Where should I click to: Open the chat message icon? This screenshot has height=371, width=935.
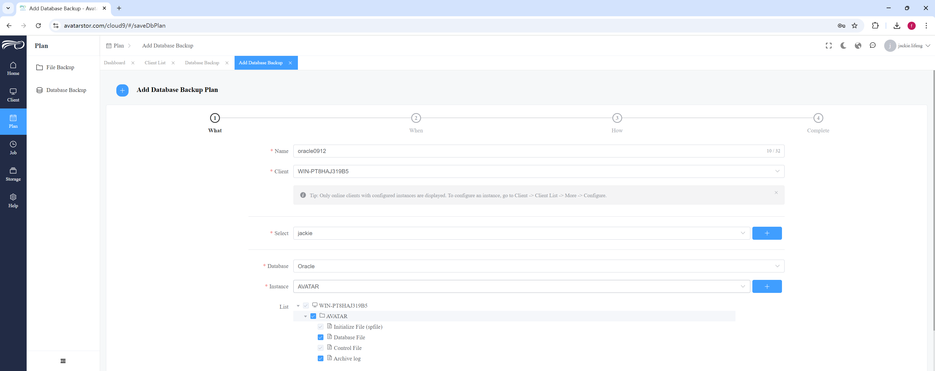pos(872,46)
